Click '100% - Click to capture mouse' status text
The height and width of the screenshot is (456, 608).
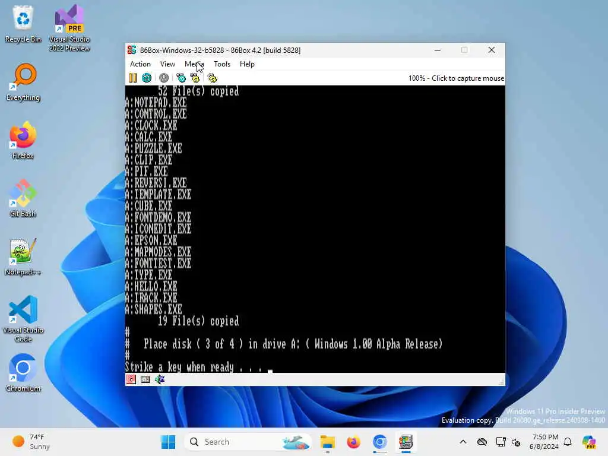click(456, 78)
